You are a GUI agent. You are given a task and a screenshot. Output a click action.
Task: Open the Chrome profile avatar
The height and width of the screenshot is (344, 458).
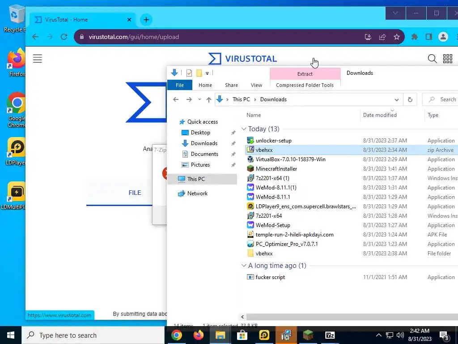coord(443,37)
